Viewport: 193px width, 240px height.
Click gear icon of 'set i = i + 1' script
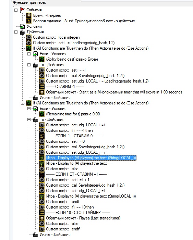click(x=42, y=180)
